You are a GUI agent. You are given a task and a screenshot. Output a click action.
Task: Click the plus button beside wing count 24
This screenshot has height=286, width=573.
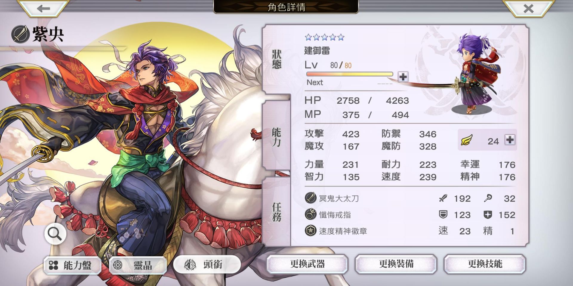point(510,139)
